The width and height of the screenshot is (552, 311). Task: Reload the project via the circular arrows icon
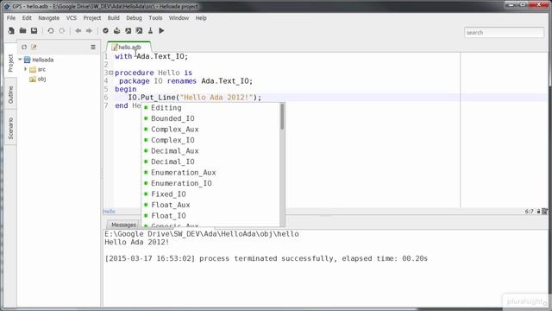tap(24, 47)
